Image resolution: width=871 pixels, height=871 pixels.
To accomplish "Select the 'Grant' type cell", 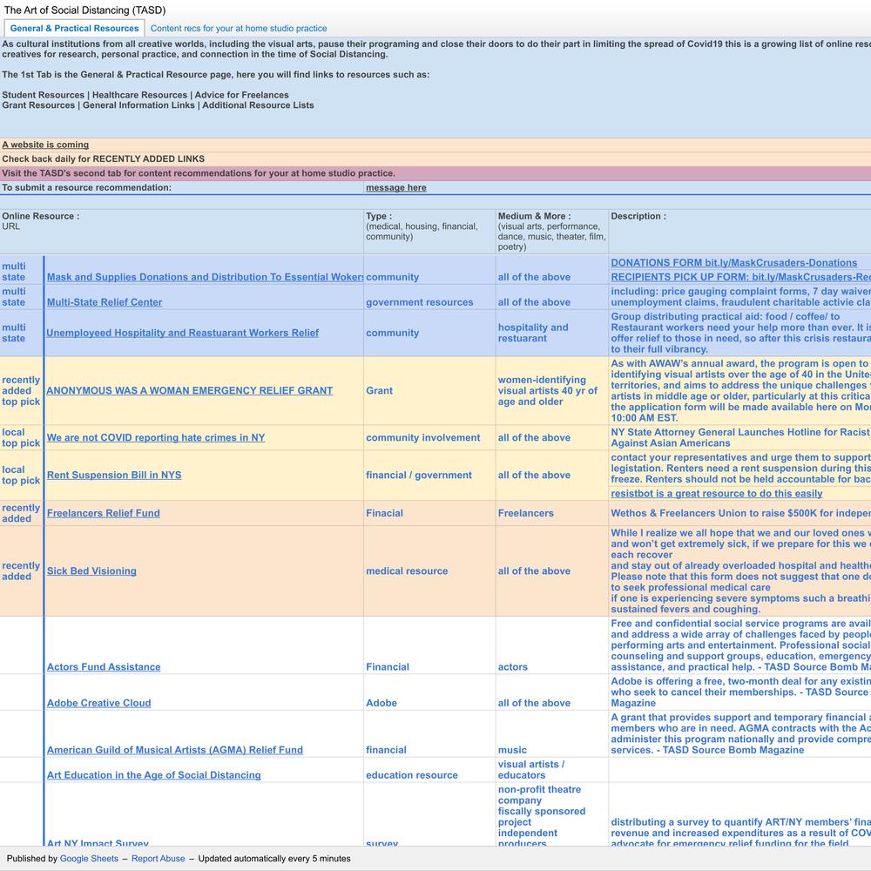I will [x=429, y=390].
